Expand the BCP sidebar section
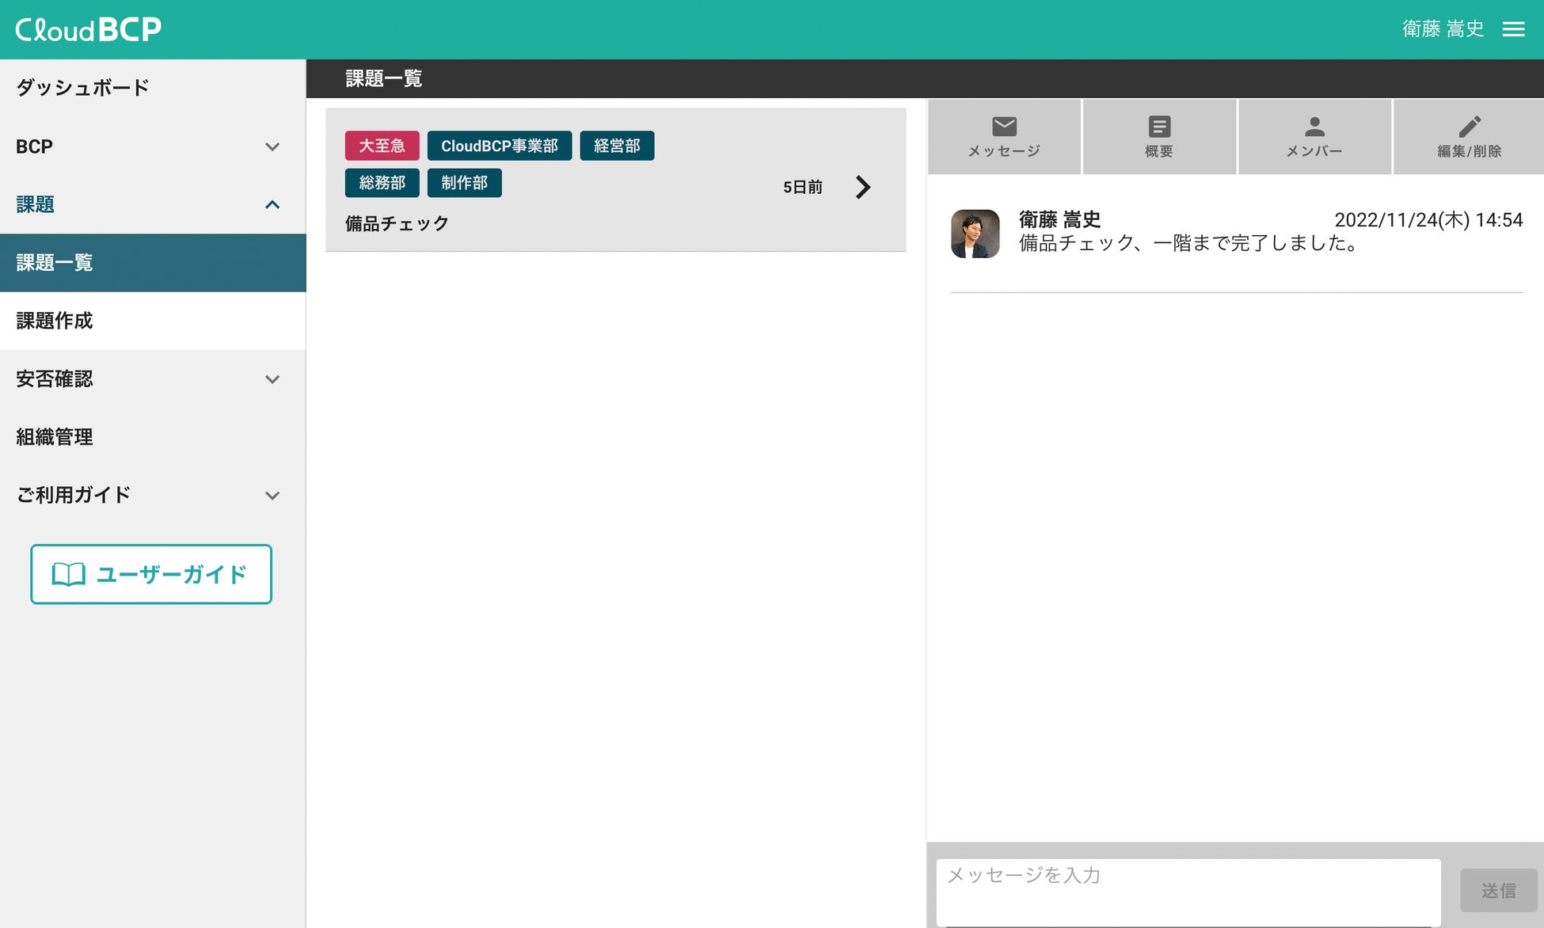Image resolution: width=1544 pixels, height=928 pixels. tap(272, 146)
